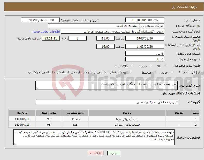The width and height of the screenshot is (204, 160).
Task: Open اطلاعات تماس خریدار link
Action: click(46, 31)
